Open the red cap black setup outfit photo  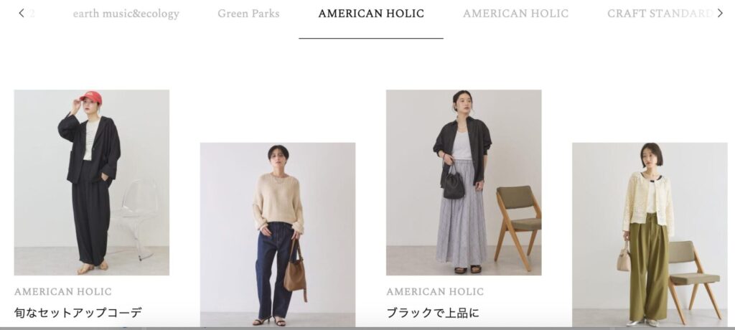[91, 182]
